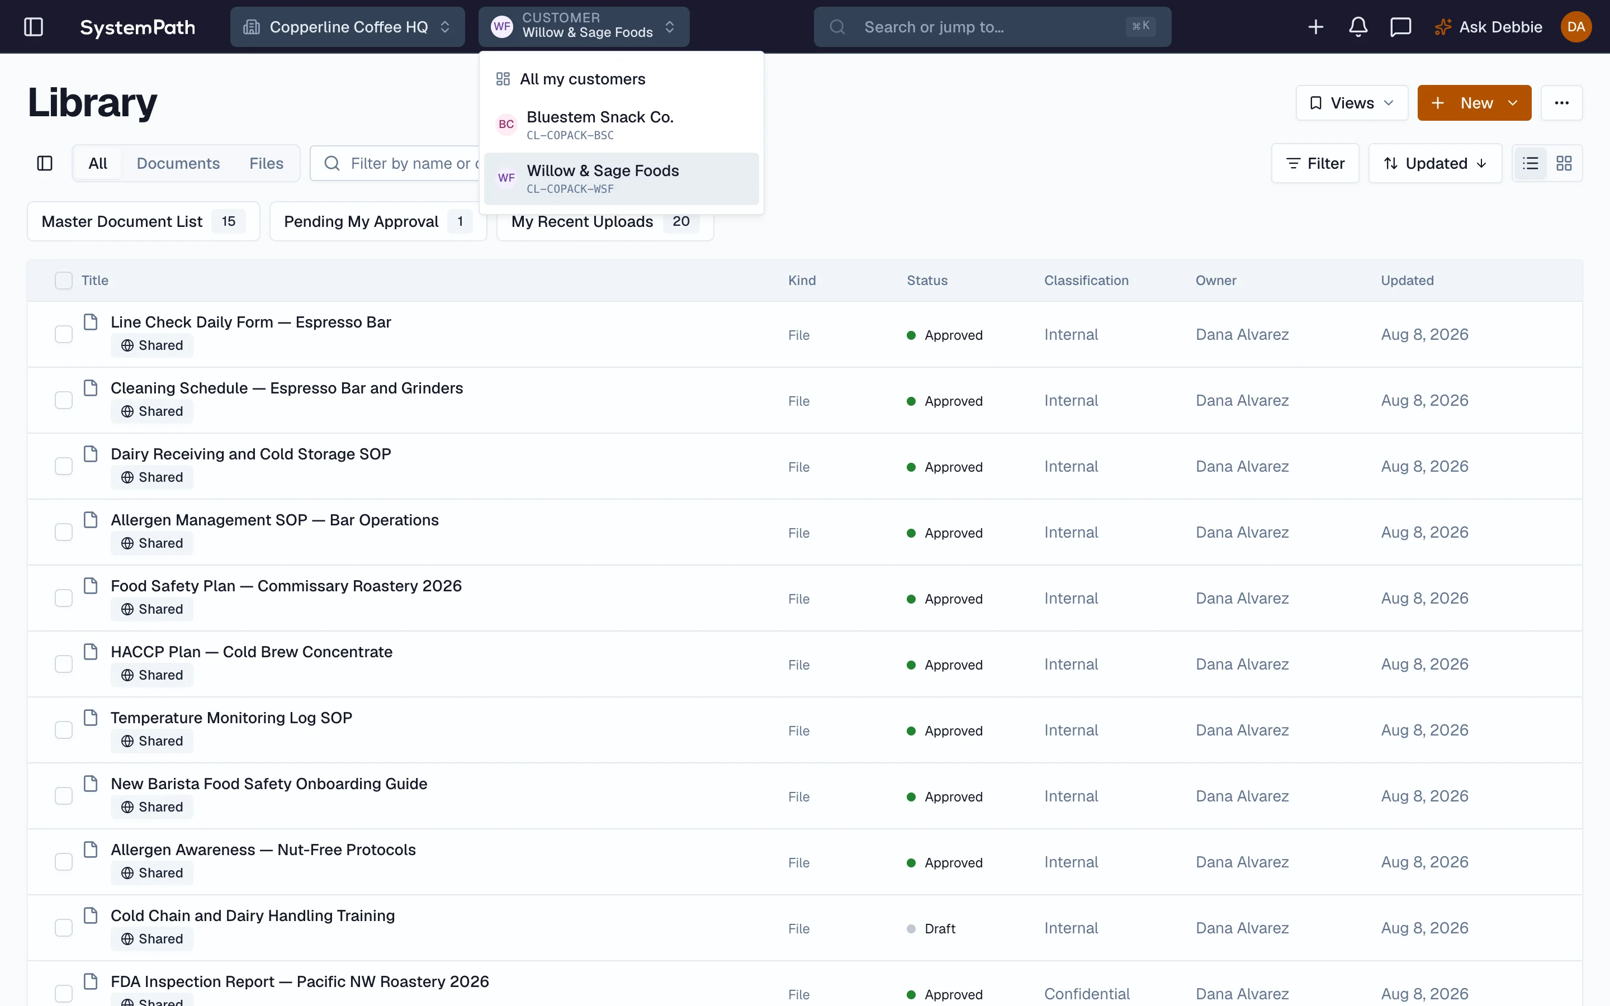
Task: Click Shared globe badge under Allergen Management SOP
Action: click(151, 543)
